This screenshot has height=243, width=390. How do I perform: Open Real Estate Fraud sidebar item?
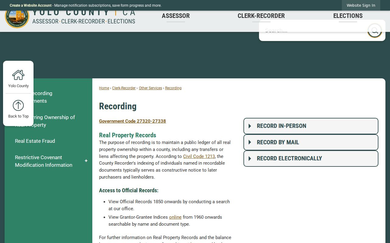click(x=35, y=141)
